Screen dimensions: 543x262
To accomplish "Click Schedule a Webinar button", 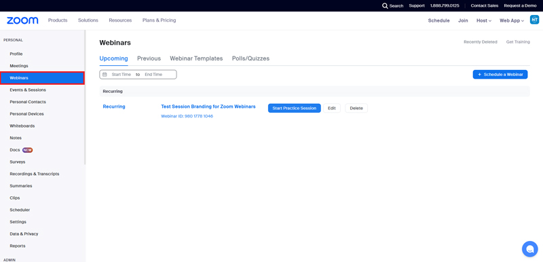I will click(500, 75).
